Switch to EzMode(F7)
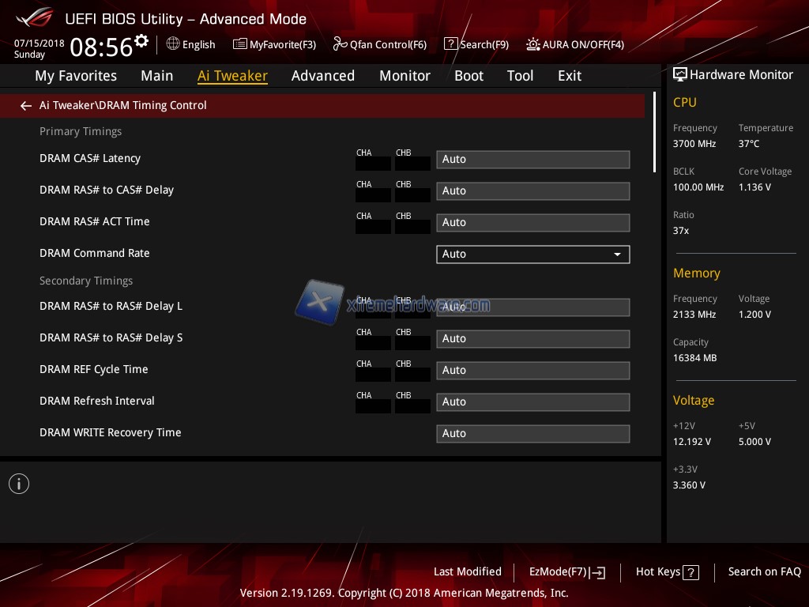Image resolution: width=809 pixels, height=607 pixels. 566,572
